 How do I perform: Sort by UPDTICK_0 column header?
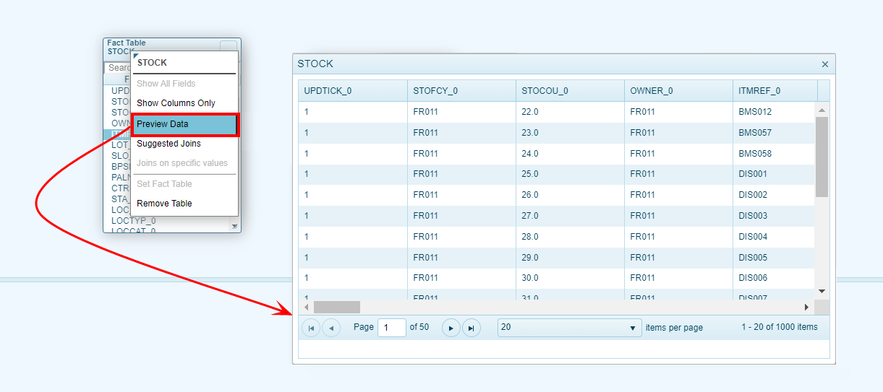[353, 91]
